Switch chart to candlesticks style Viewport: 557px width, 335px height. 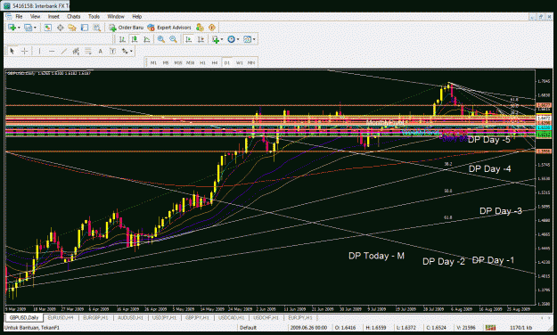tap(135, 39)
